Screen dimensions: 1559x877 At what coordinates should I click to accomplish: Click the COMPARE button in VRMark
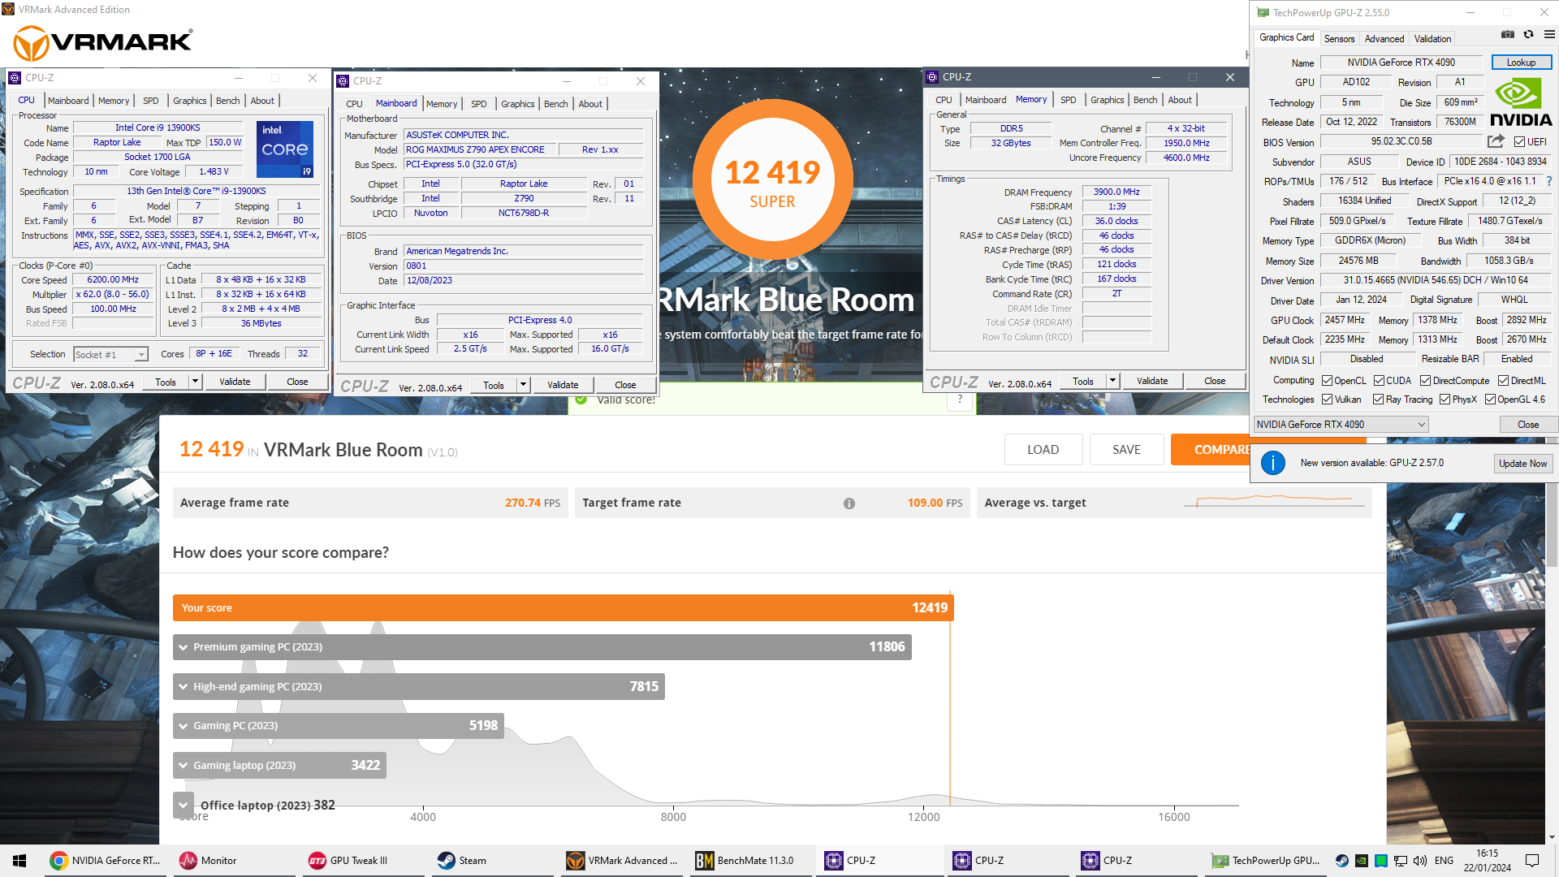tap(1210, 450)
